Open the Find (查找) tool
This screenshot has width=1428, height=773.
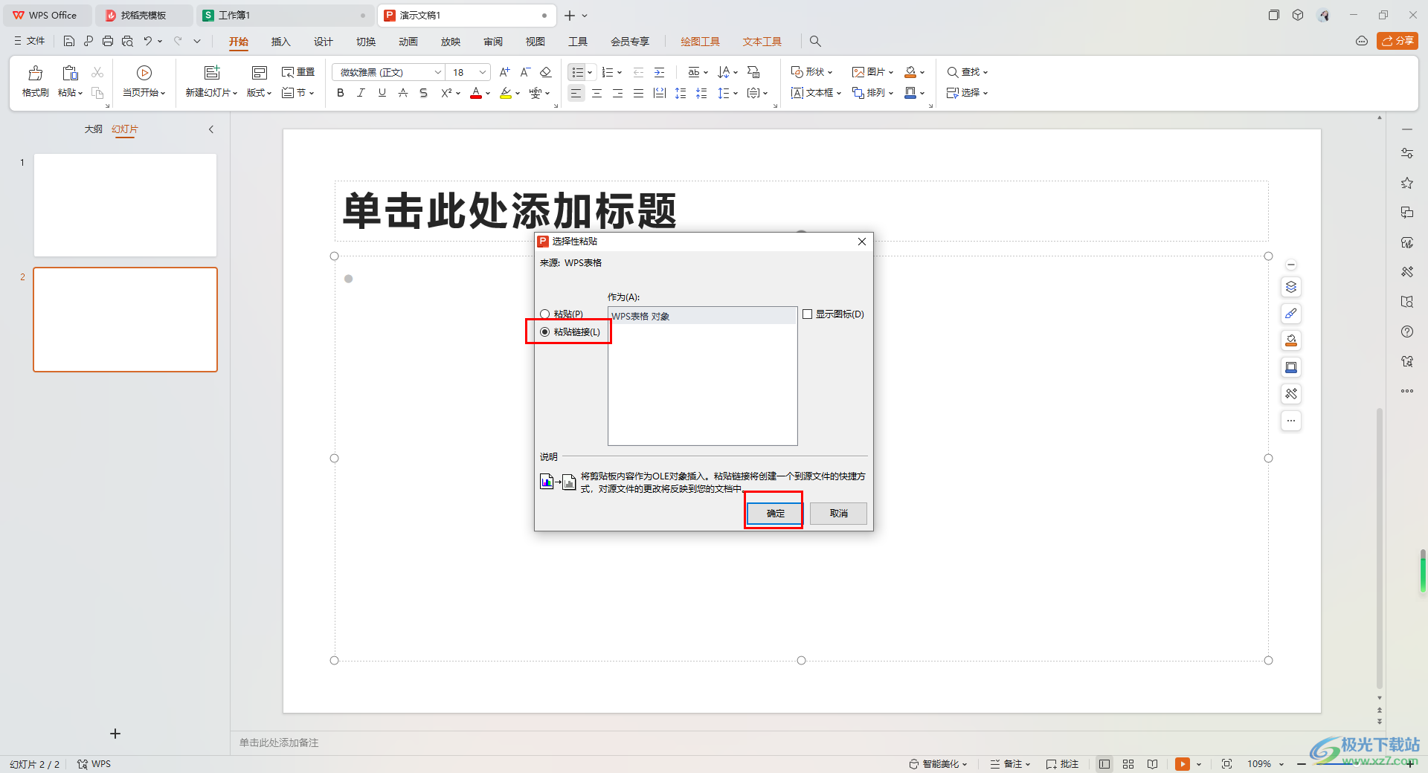tap(967, 72)
